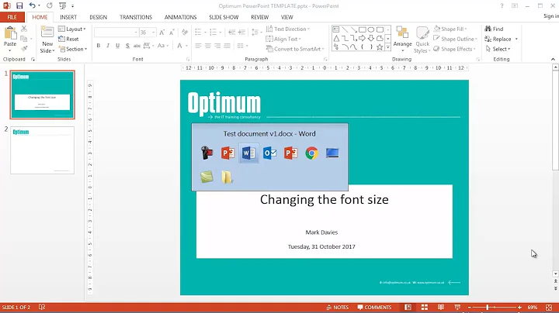Image resolution: width=559 pixels, height=313 pixels.
Task: Increase font size with large A icon
Action: coord(161,33)
